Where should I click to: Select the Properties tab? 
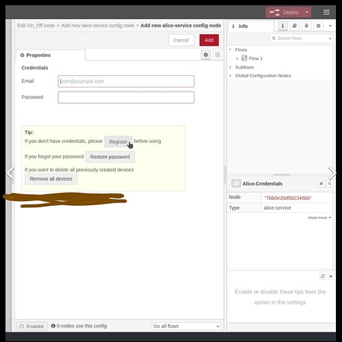click(51, 55)
